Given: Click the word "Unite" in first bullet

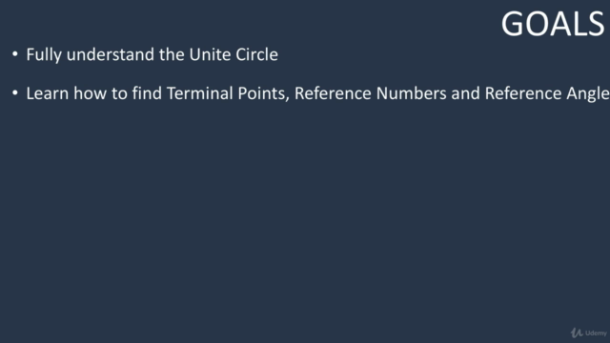Looking at the screenshot, I should pos(210,54).
